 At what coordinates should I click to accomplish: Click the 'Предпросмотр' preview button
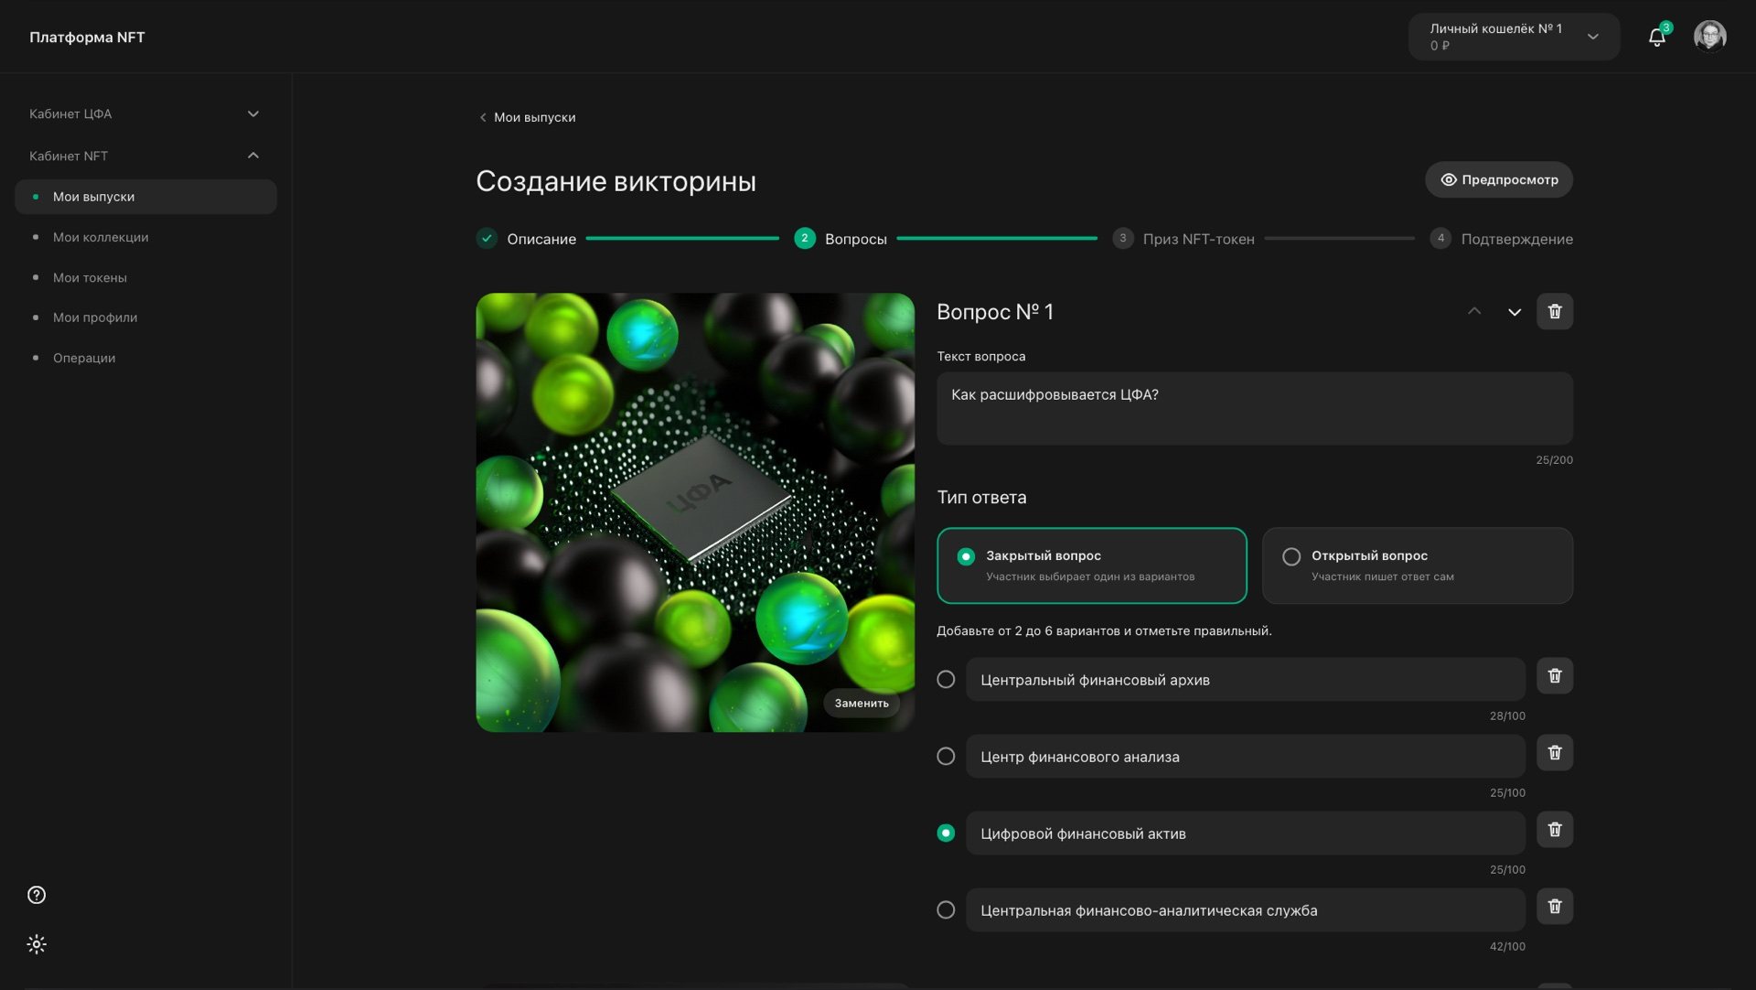pos(1498,179)
